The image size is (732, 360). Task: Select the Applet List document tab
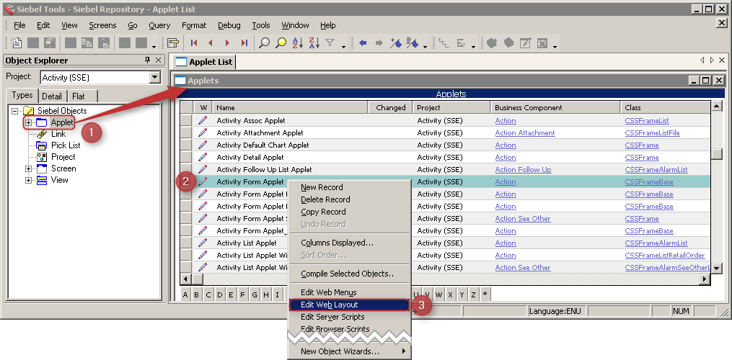[204, 61]
